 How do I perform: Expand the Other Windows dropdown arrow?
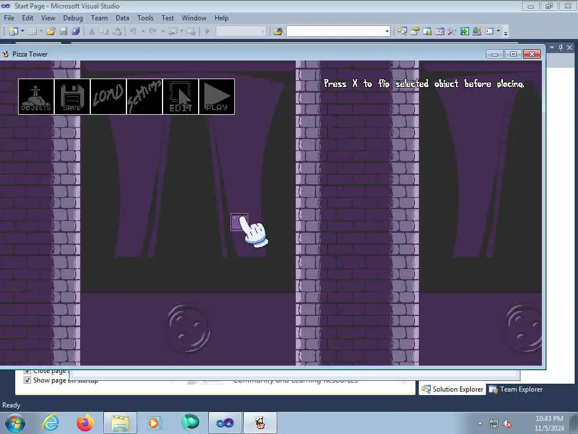click(x=498, y=32)
